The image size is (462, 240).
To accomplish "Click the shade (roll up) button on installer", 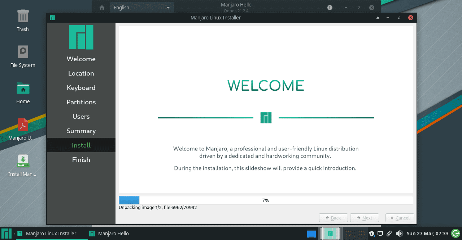I will click(378, 18).
